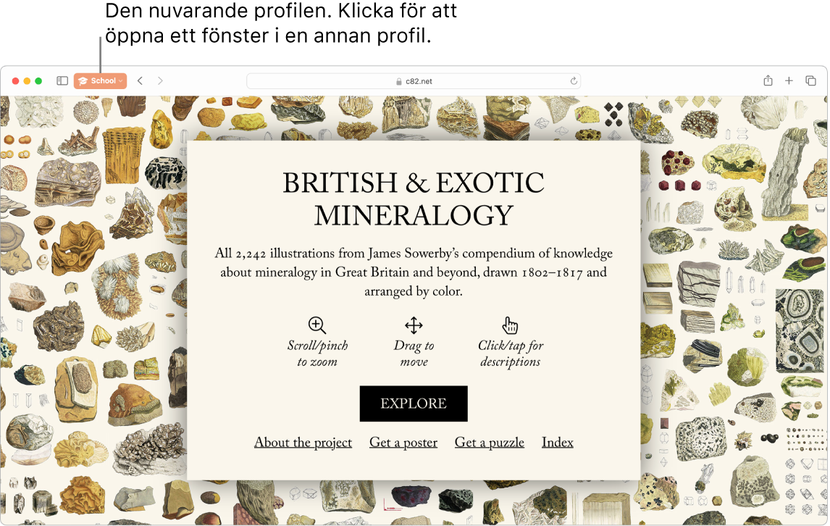Open a new tab with plus icon
The height and width of the screenshot is (526, 830).
coord(789,81)
